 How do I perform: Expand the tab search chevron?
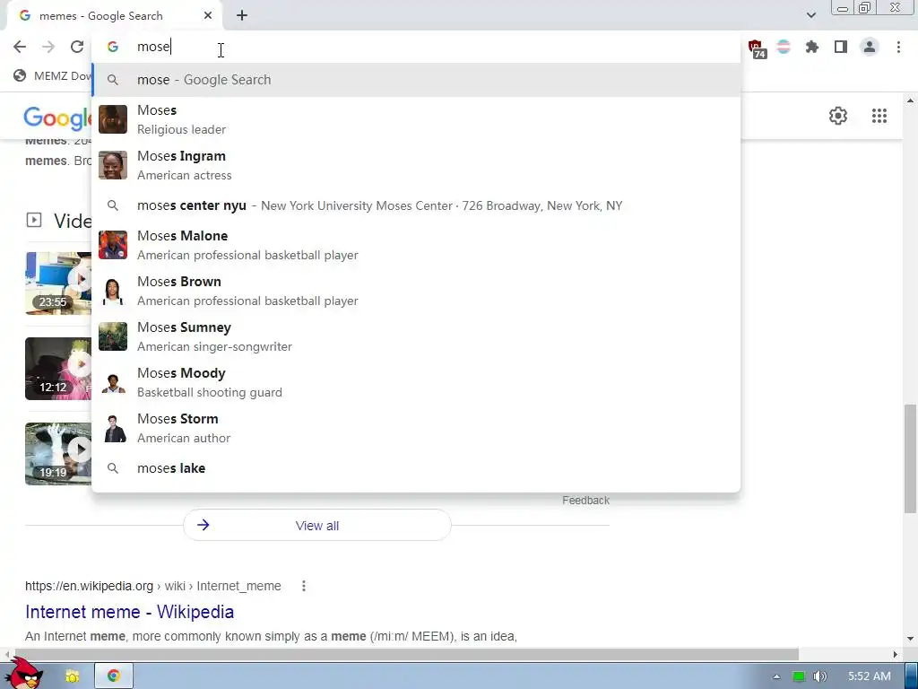coord(810,15)
